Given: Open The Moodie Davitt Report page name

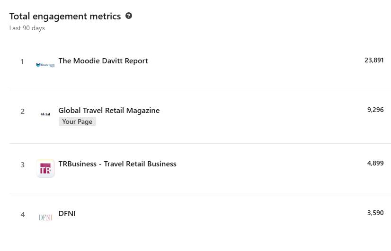Looking at the screenshot, I should 103,61.
